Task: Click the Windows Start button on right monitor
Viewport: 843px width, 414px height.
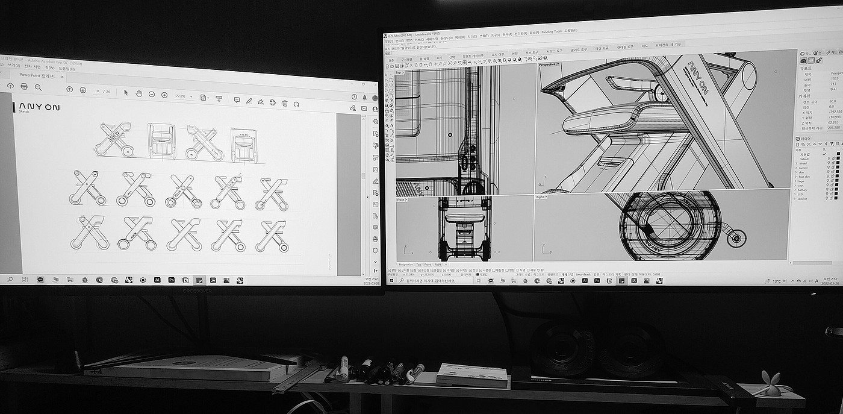Action: point(391,281)
